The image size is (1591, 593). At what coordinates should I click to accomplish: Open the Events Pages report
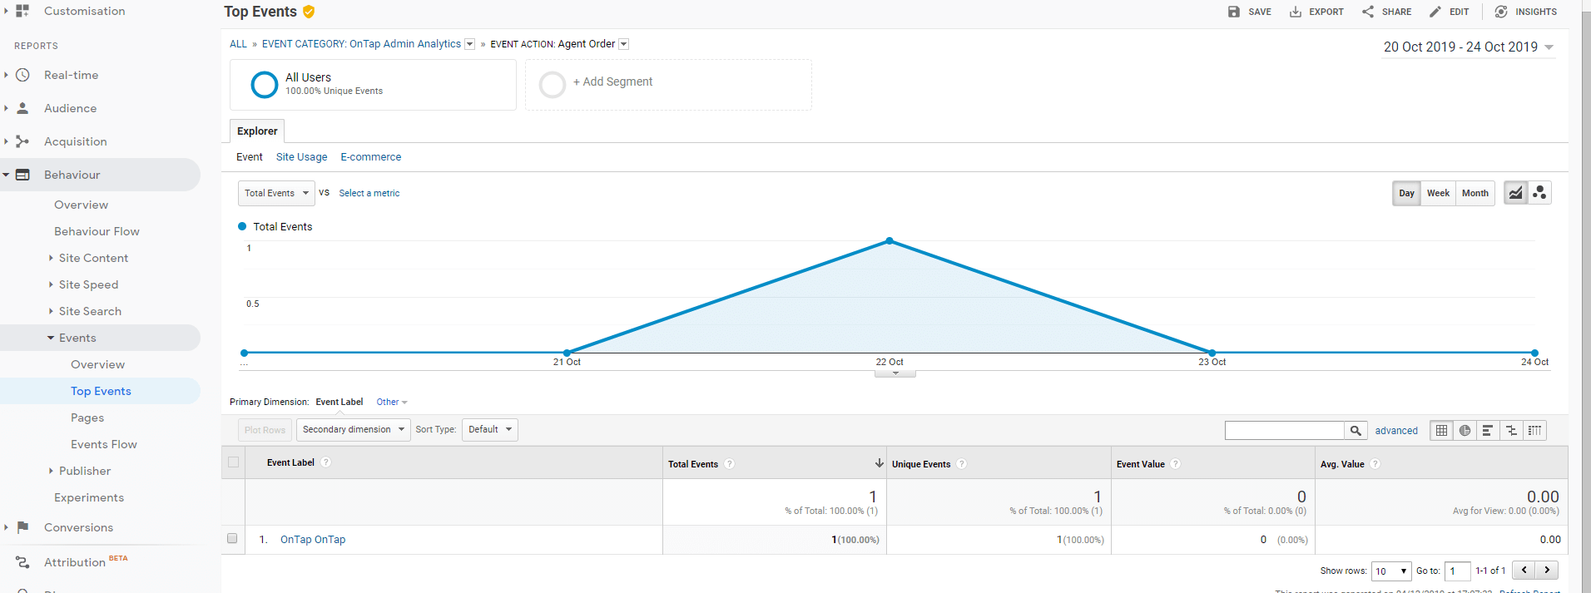point(87,418)
